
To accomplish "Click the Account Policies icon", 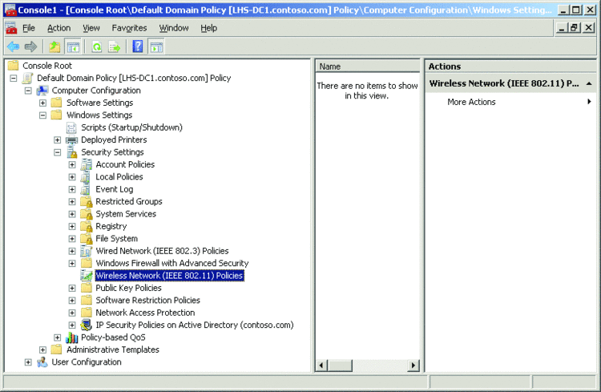I will pyautogui.click(x=87, y=164).
